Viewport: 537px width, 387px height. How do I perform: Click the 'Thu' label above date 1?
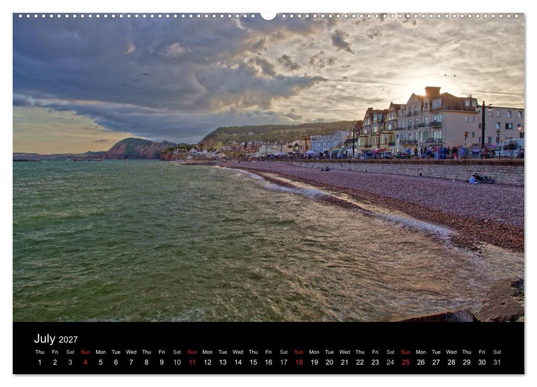click(40, 352)
